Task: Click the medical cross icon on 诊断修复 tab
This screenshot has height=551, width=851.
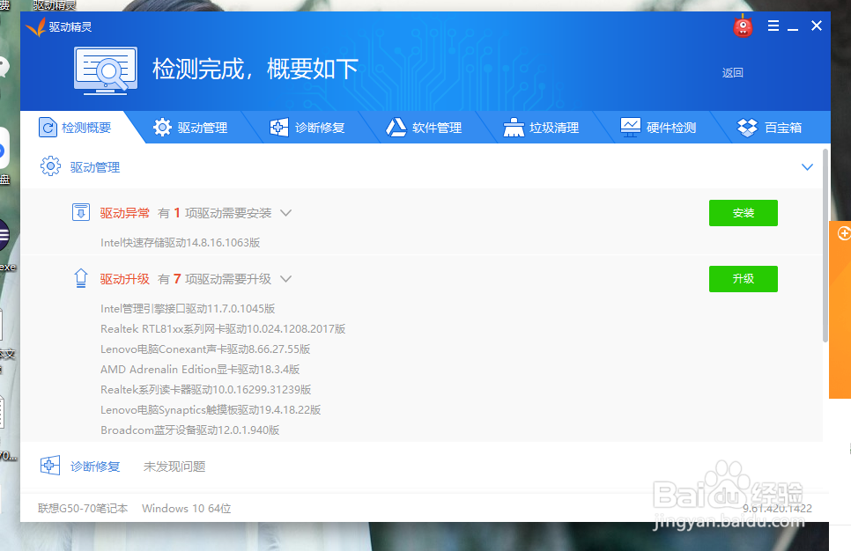Action: (x=279, y=128)
